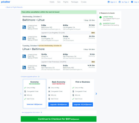Open the Cars tab

59,2
